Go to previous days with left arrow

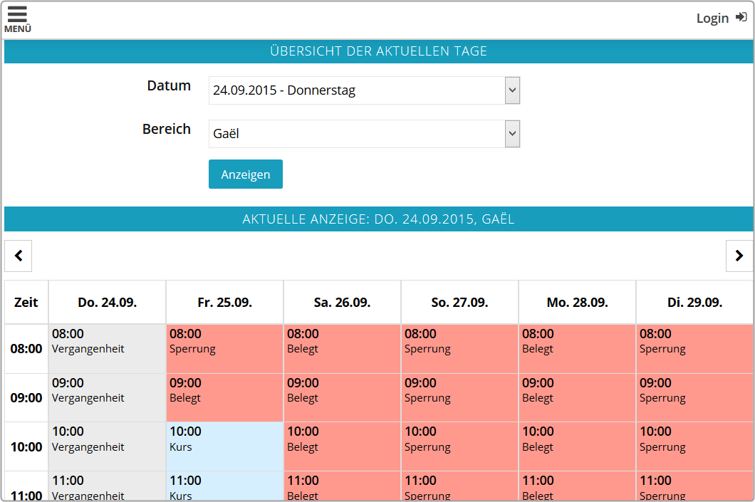(x=19, y=256)
